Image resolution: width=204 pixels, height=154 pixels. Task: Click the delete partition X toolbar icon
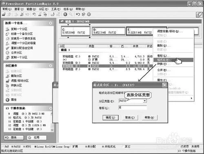pos(22,14)
